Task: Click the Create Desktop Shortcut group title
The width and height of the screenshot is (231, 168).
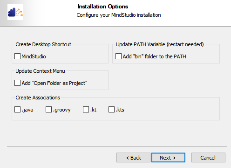Action: tap(43, 44)
